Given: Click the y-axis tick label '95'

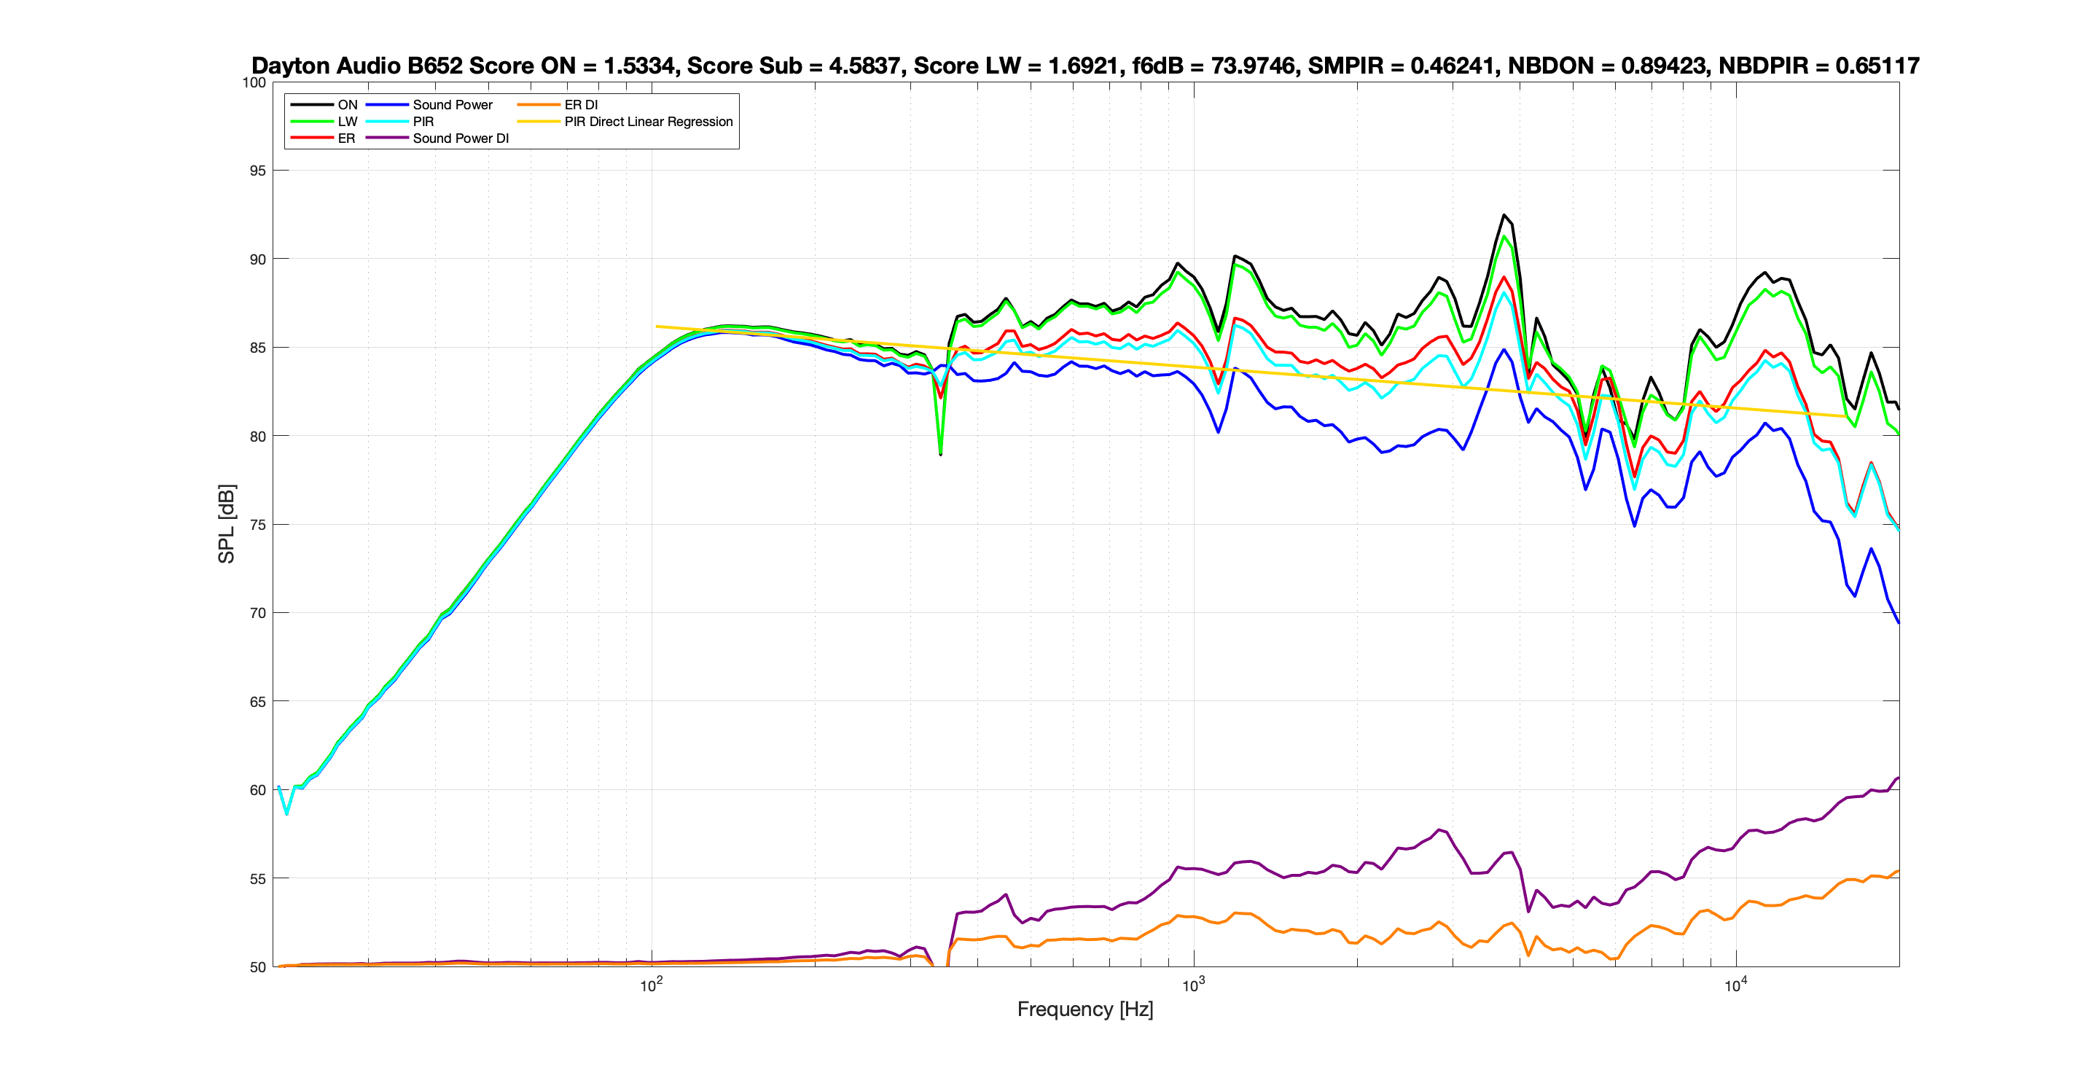Looking at the screenshot, I should [257, 171].
